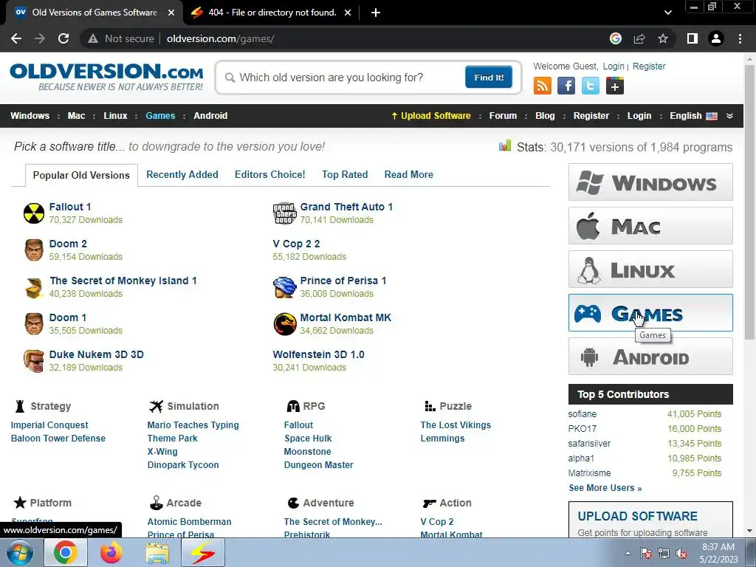The height and width of the screenshot is (567, 756).
Task: Show hidden system tray icons
Action: click(628, 553)
